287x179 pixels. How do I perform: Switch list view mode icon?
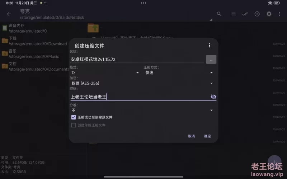[233, 14]
